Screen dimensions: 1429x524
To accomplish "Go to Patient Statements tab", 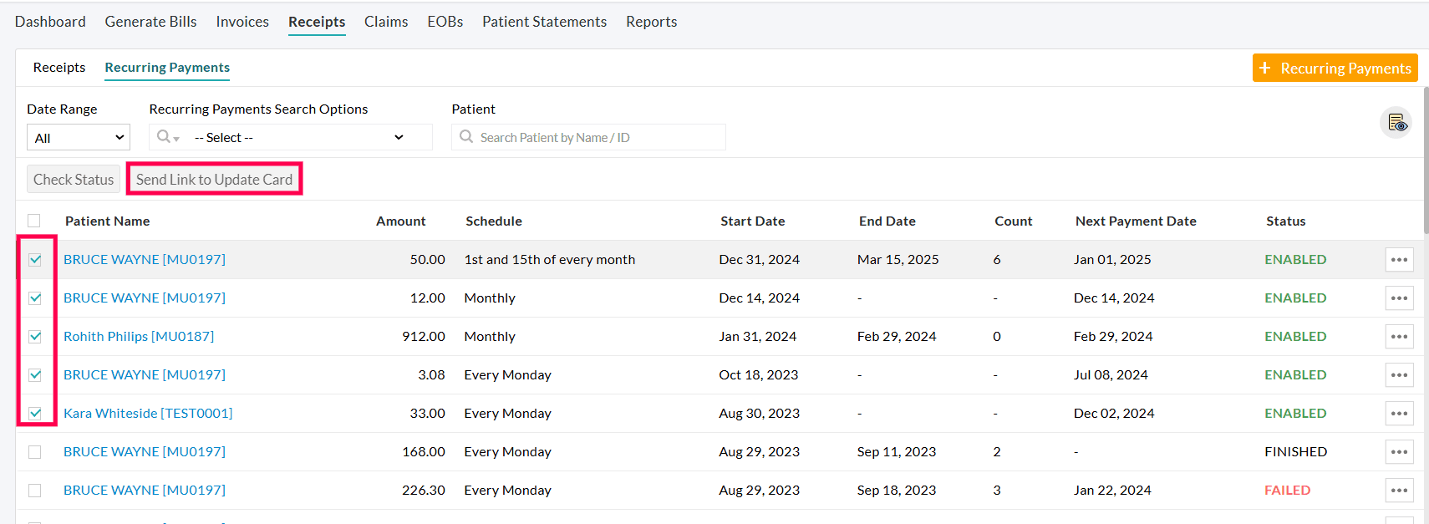I will coord(544,22).
